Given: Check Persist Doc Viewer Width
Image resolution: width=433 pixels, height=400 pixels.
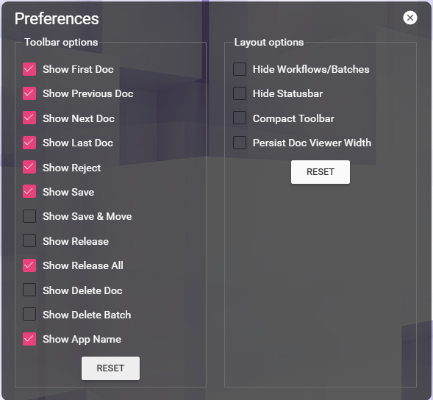Looking at the screenshot, I should pos(240,143).
